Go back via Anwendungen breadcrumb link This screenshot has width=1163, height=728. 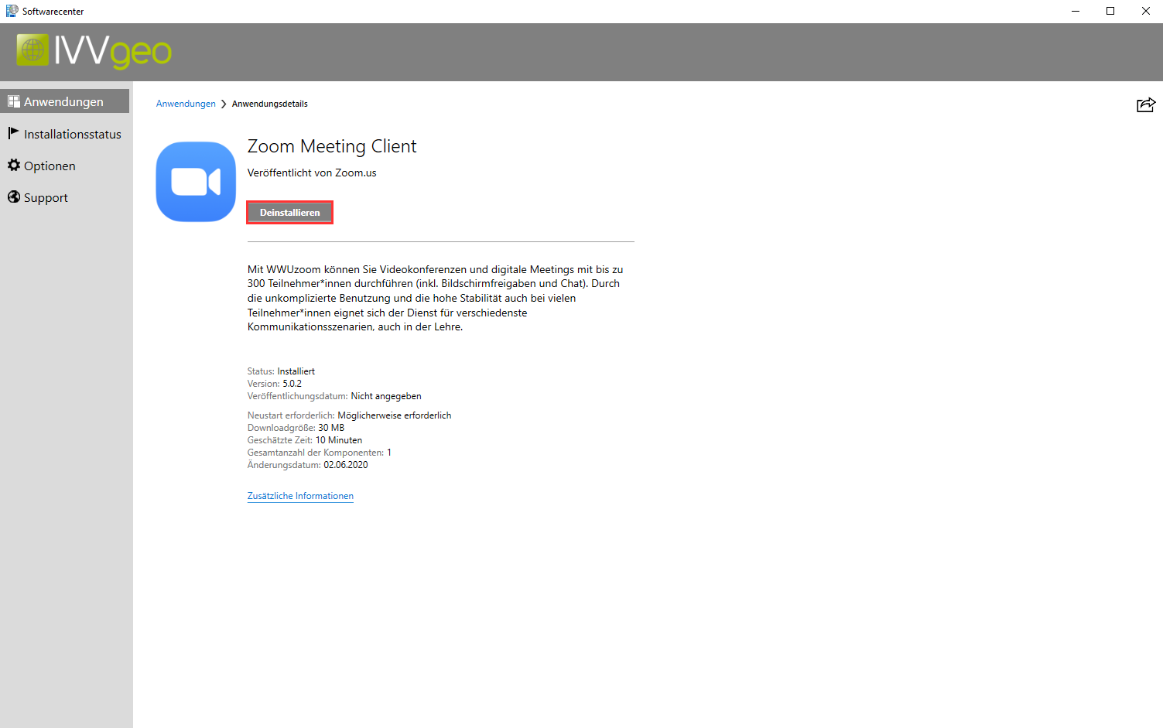[186, 104]
